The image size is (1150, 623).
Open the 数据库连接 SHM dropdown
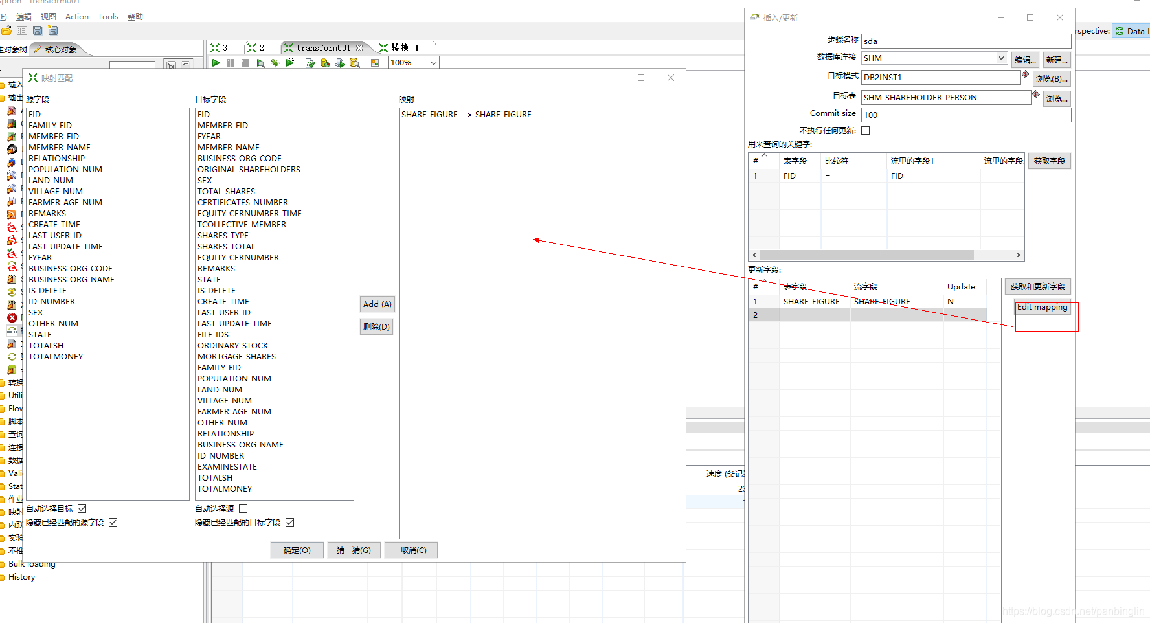[x=1001, y=58]
